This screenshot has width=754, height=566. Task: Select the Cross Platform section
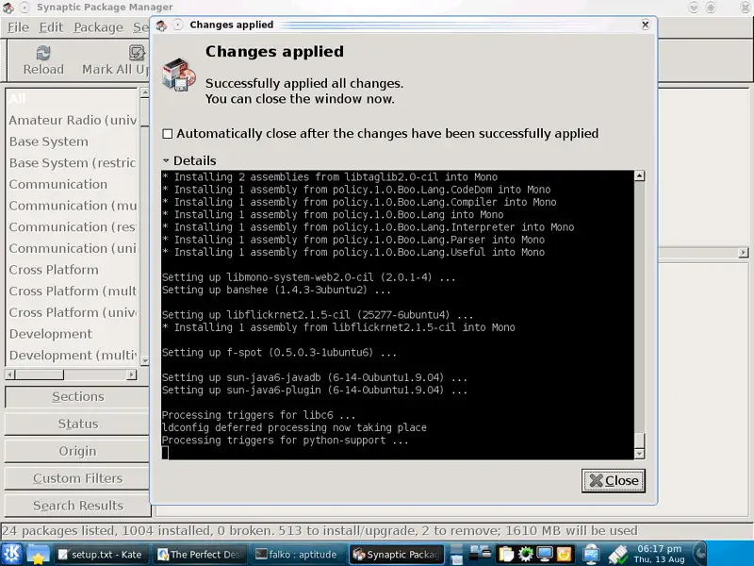[x=73, y=270]
